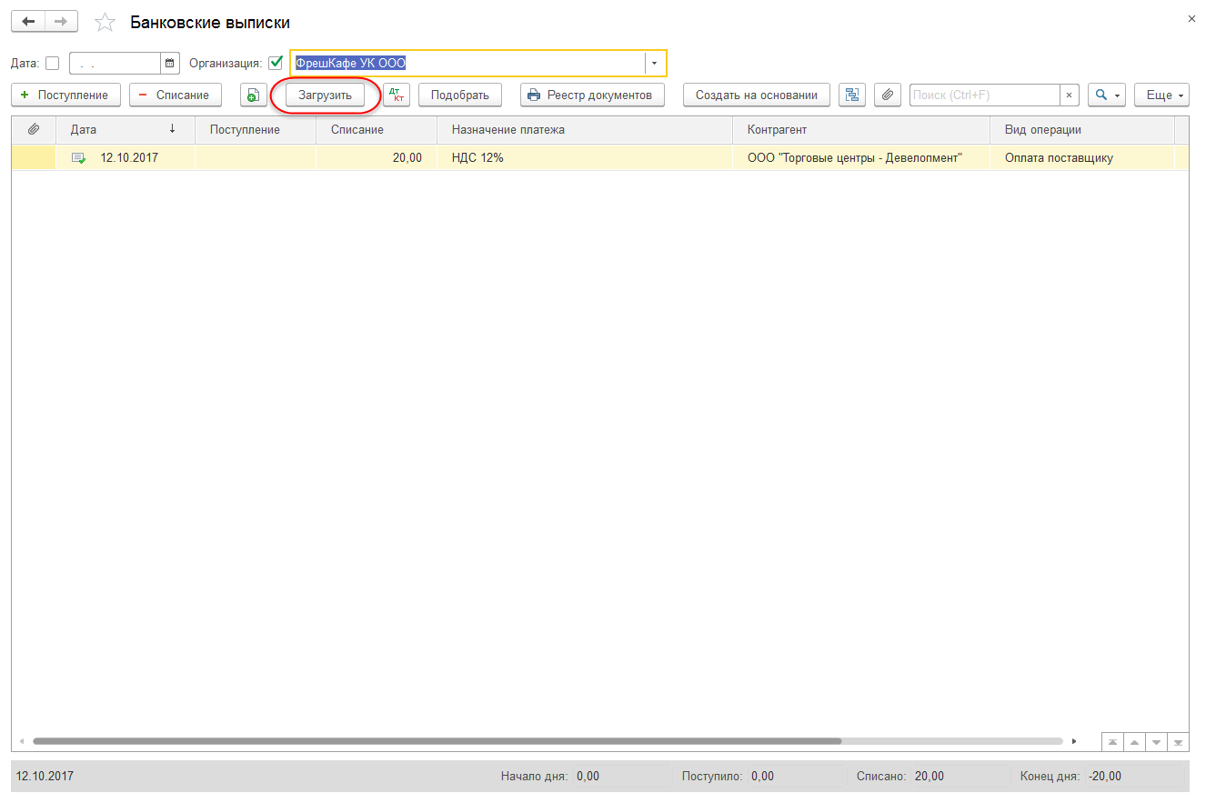Sort the list by the Дата column header
Image resolution: width=1206 pixels, height=803 pixels.
(126, 130)
